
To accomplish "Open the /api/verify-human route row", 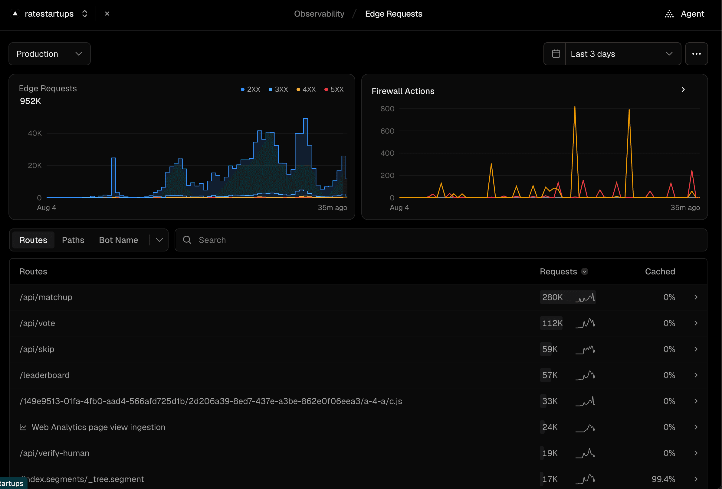I will tap(358, 453).
